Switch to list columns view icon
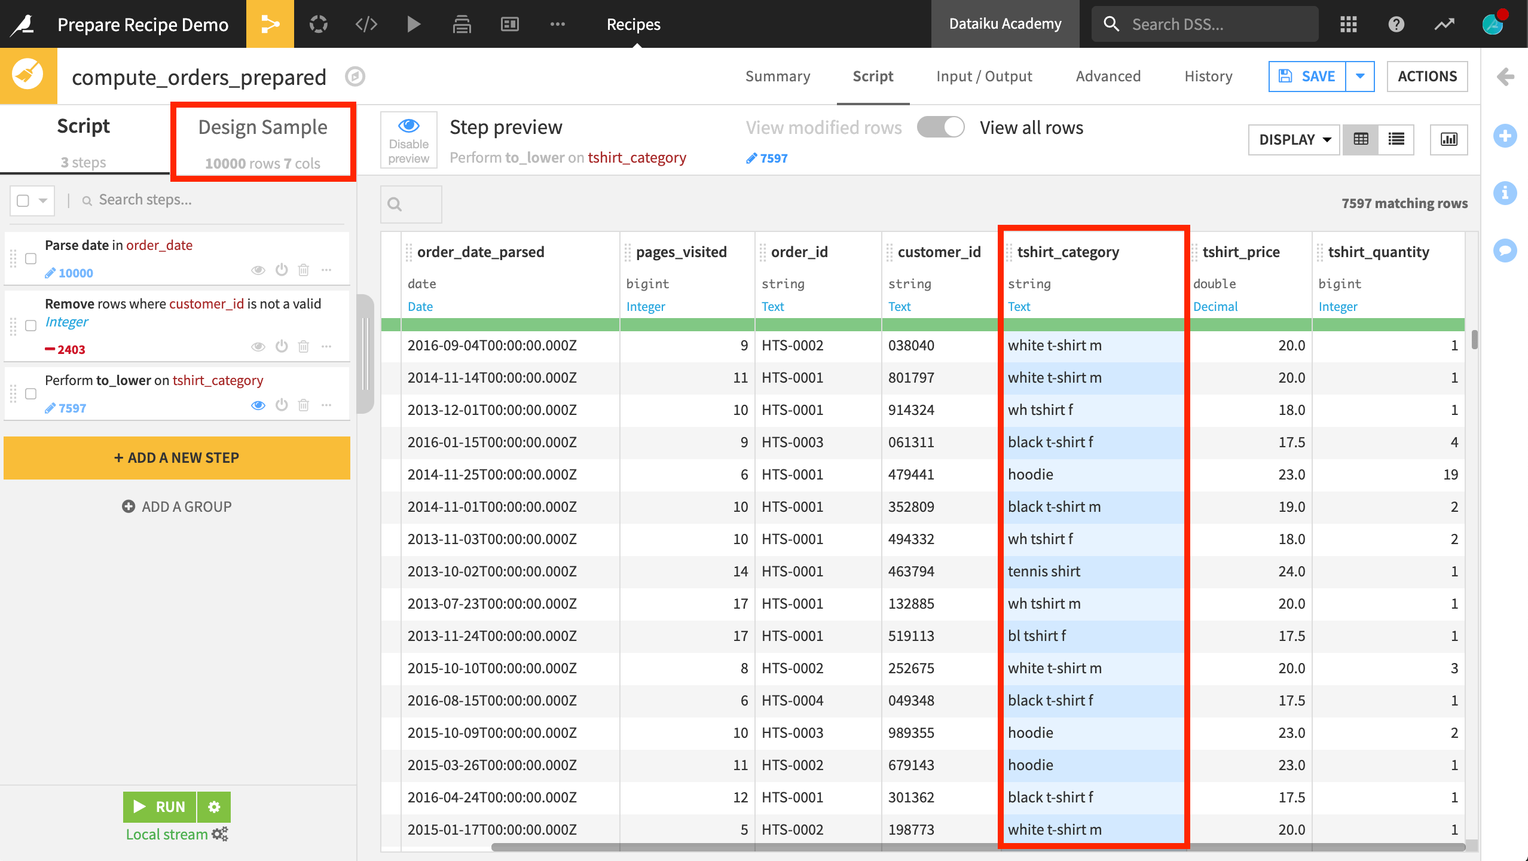The image size is (1528, 861). click(1396, 140)
